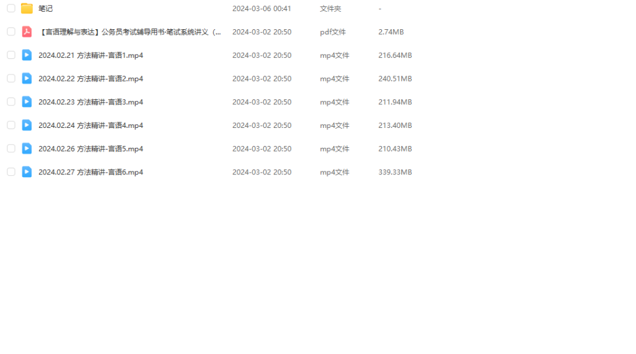The height and width of the screenshot is (354, 636).
Task: Open the yellow 笔记 folder icon
Action: [27, 8]
